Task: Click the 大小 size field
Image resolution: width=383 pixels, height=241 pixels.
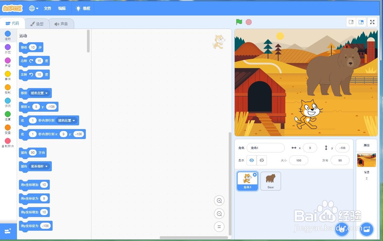Action: [x=299, y=160]
